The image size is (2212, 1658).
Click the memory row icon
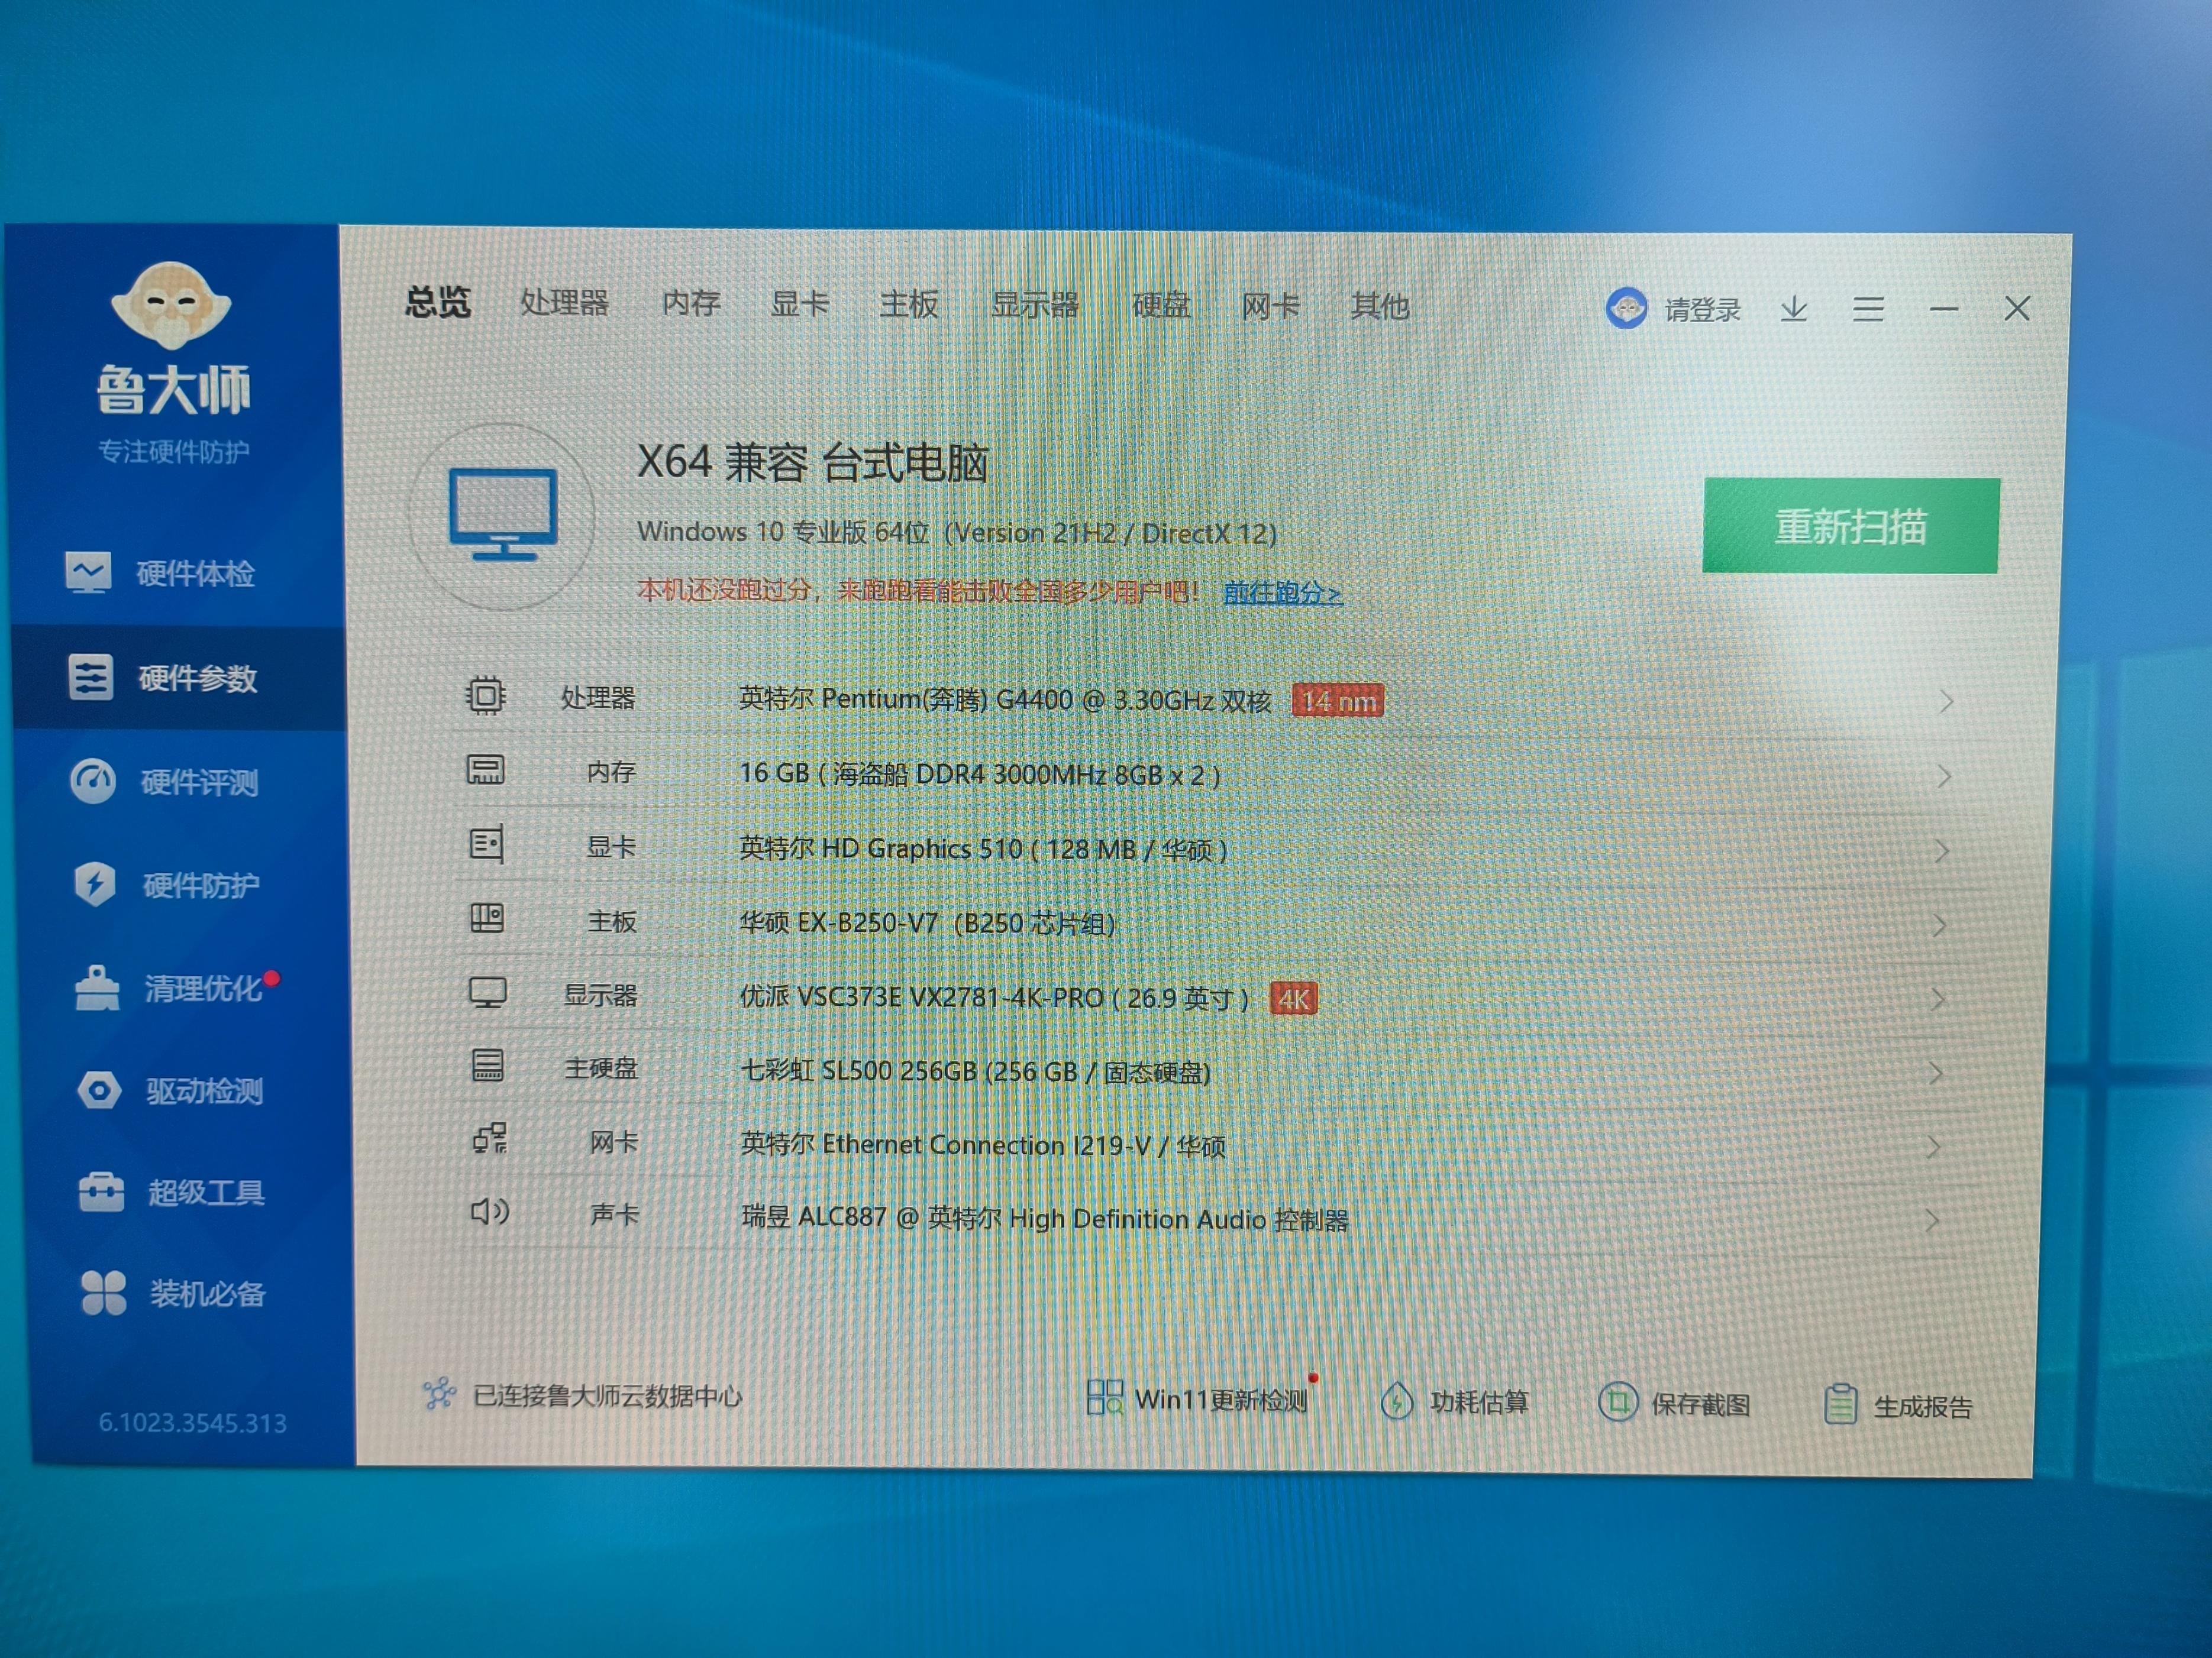pyautogui.click(x=486, y=769)
